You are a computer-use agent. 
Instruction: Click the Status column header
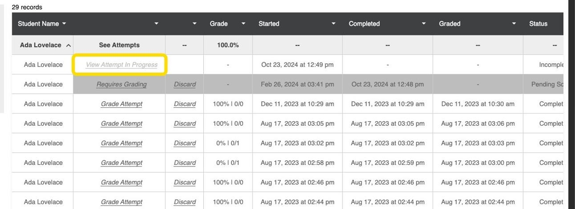point(538,24)
